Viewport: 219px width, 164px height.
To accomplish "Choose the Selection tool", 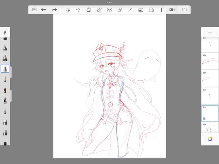I will point(68,10).
